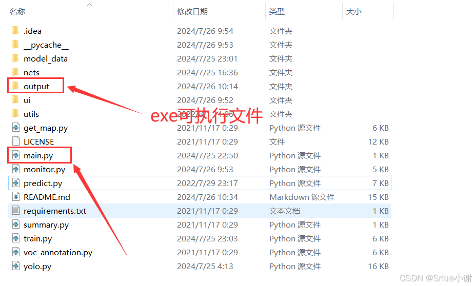Click the train.py Python file icon
474x286 pixels.
click(16, 238)
